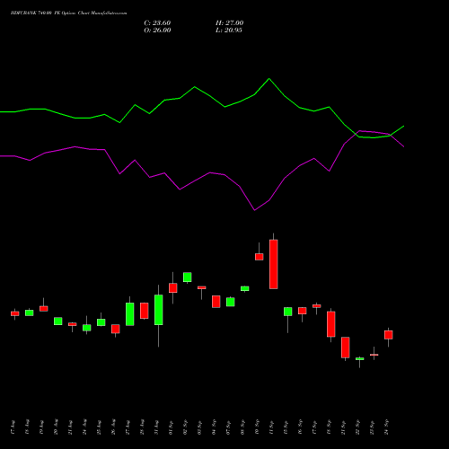
Task: Click the long green candle above 31 Aug
Action: point(159,310)
